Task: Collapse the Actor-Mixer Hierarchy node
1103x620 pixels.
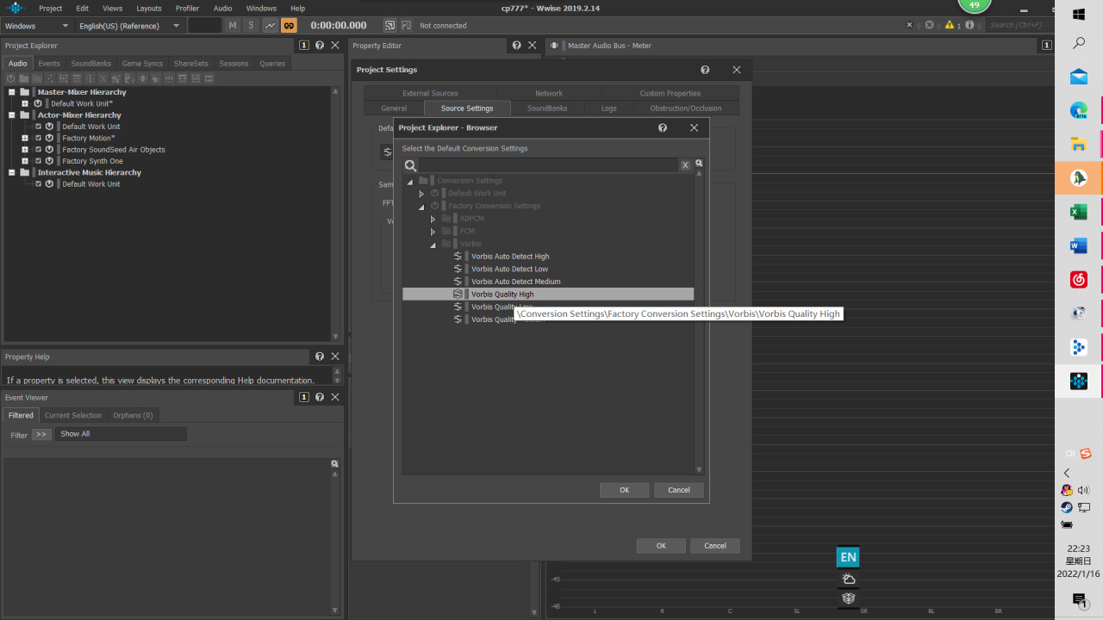Action: (x=12, y=115)
